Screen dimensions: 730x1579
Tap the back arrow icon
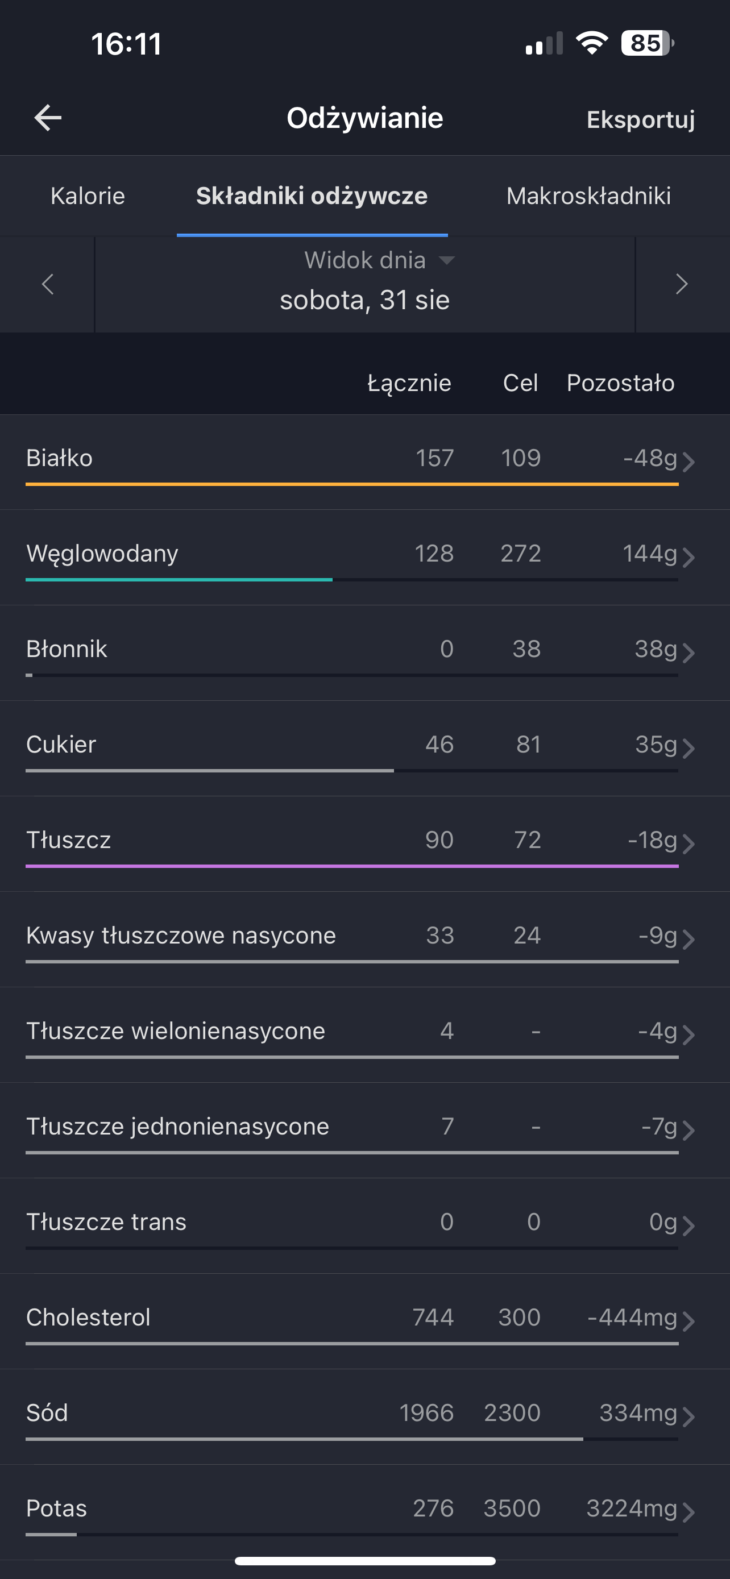(48, 118)
